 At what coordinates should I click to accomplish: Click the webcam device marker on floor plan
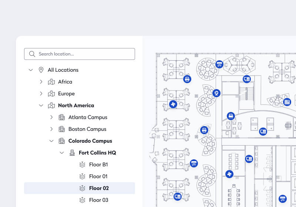click(x=216, y=93)
